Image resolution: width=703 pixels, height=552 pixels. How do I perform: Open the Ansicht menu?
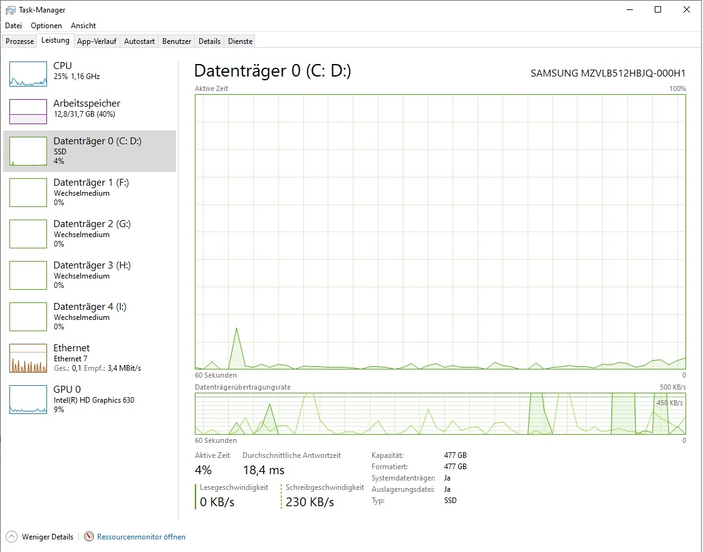pos(83,26)
